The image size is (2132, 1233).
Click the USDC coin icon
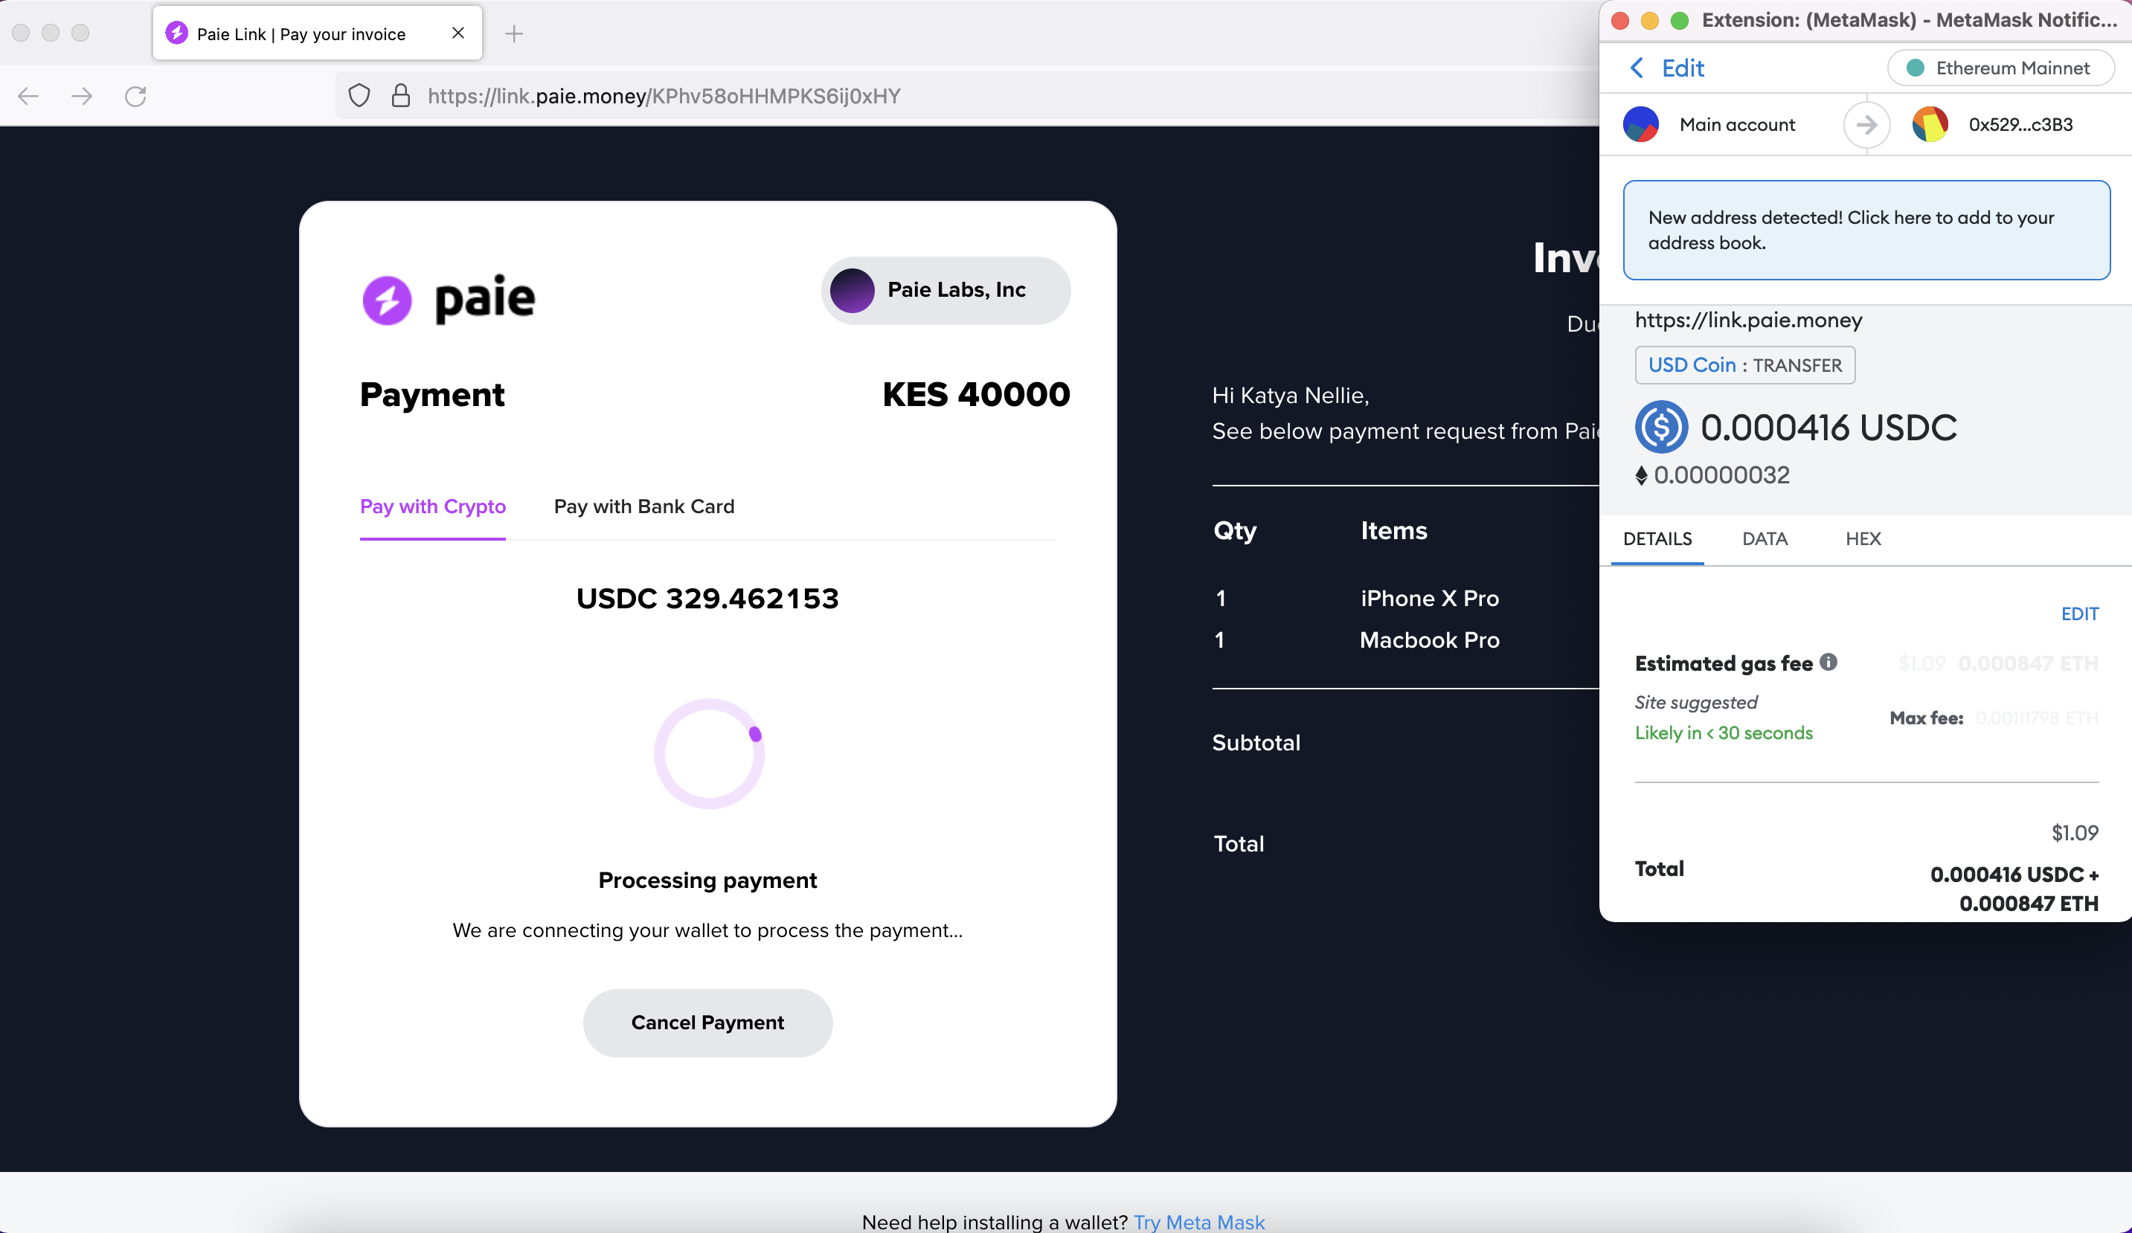(1661, 427)
